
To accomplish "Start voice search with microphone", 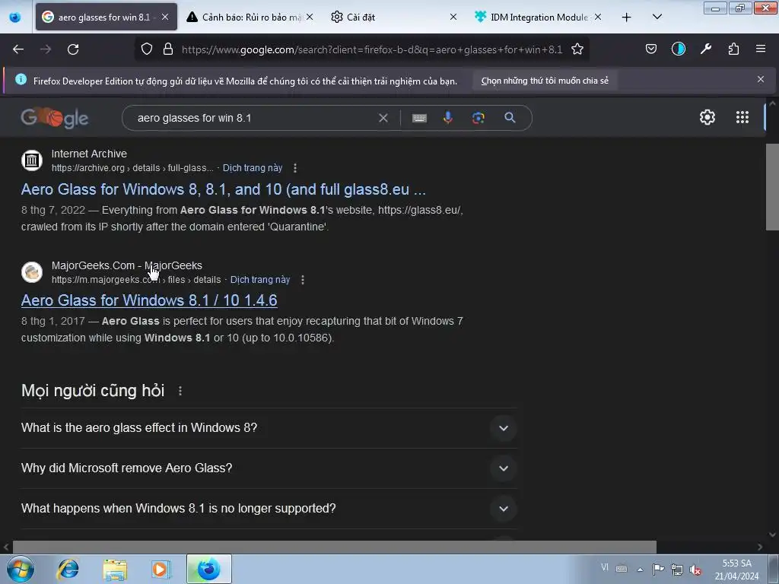I will click(x=448, y=118).
